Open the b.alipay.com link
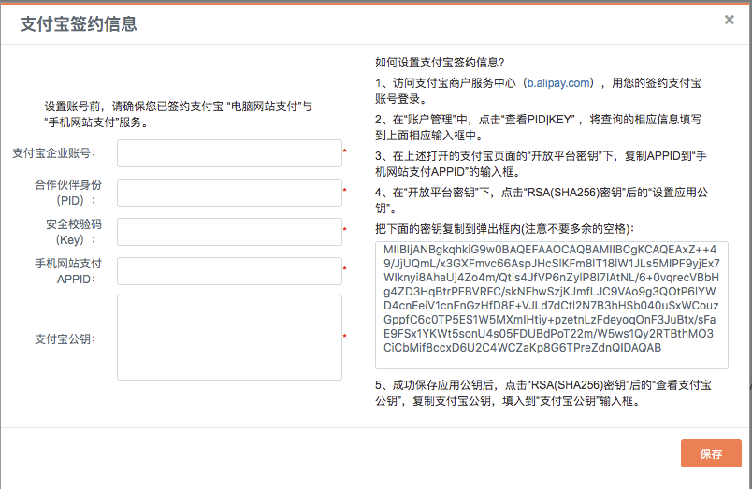Screen dimensions: 752x489 558,83
